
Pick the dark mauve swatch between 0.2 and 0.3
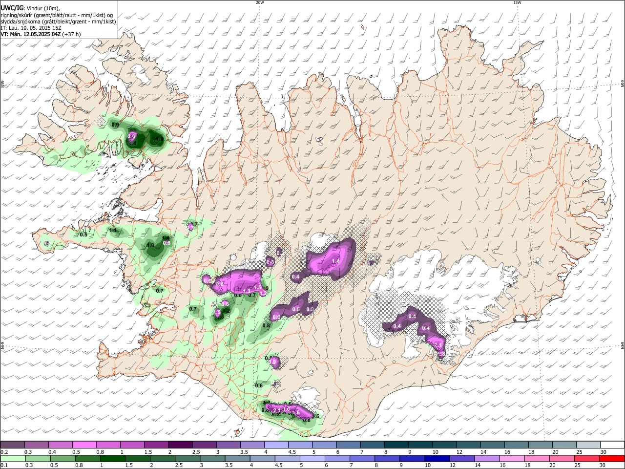12,445
